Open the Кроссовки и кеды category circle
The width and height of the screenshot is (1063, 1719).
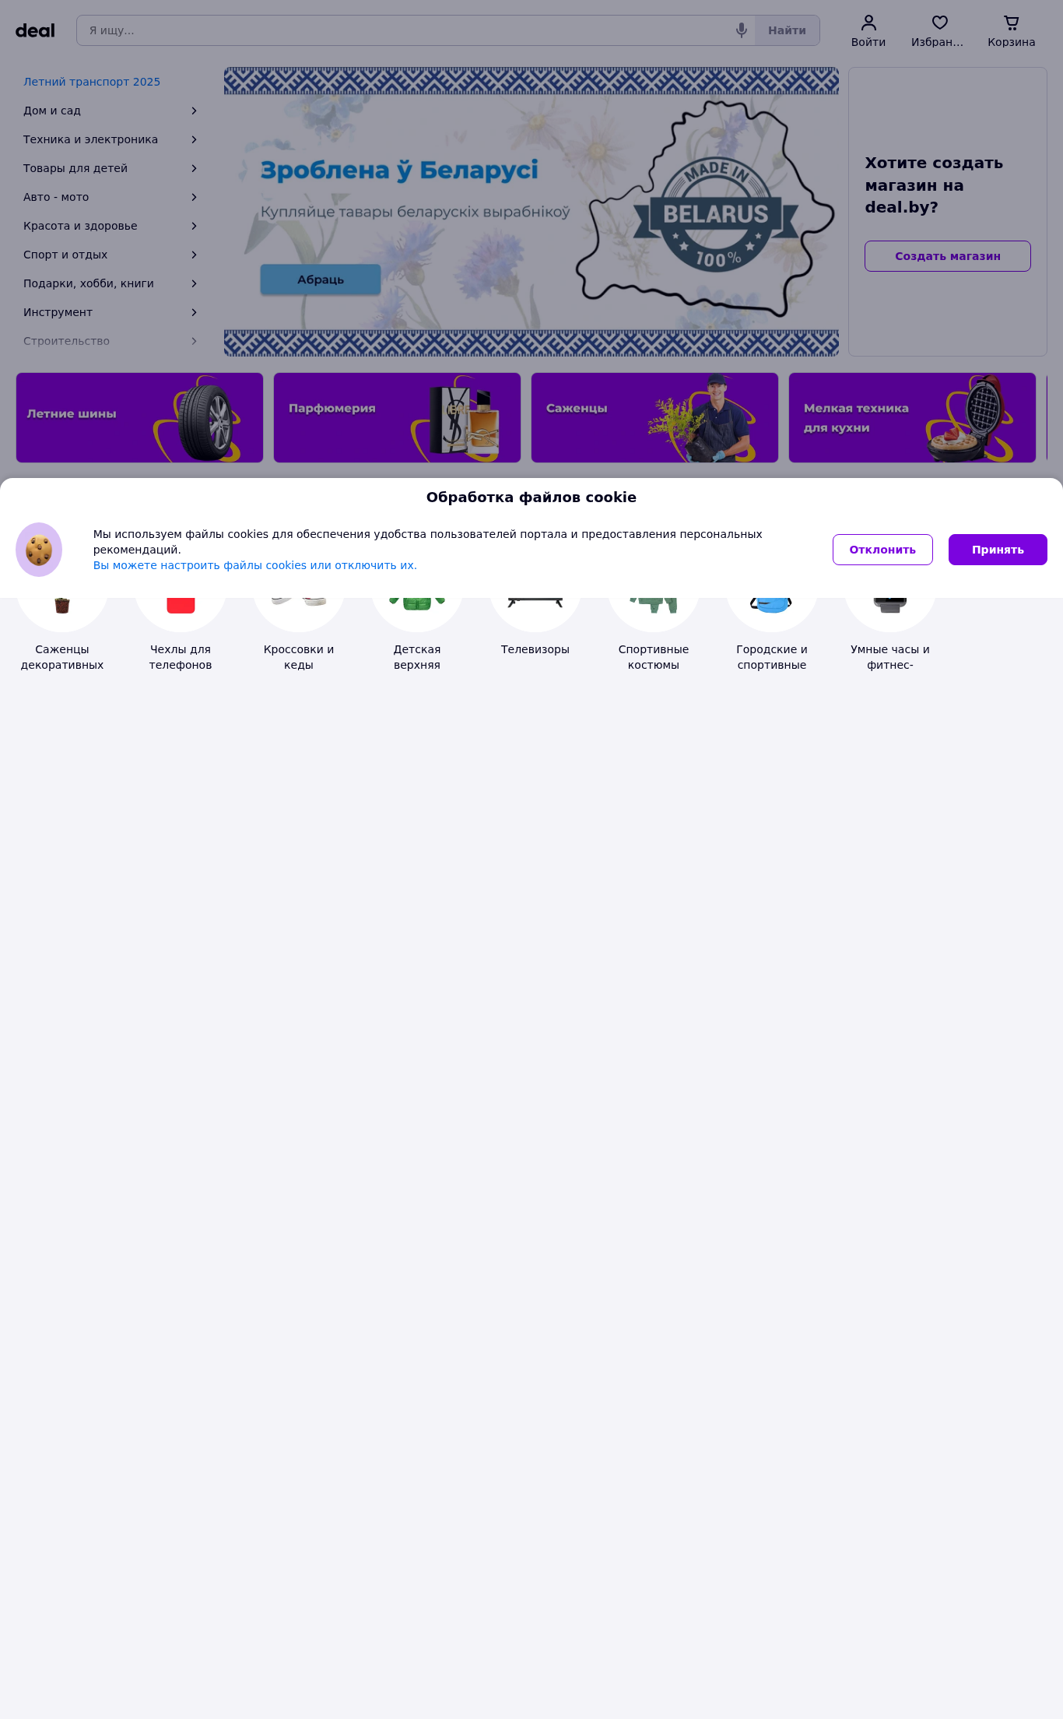click(x=299, y=603)
